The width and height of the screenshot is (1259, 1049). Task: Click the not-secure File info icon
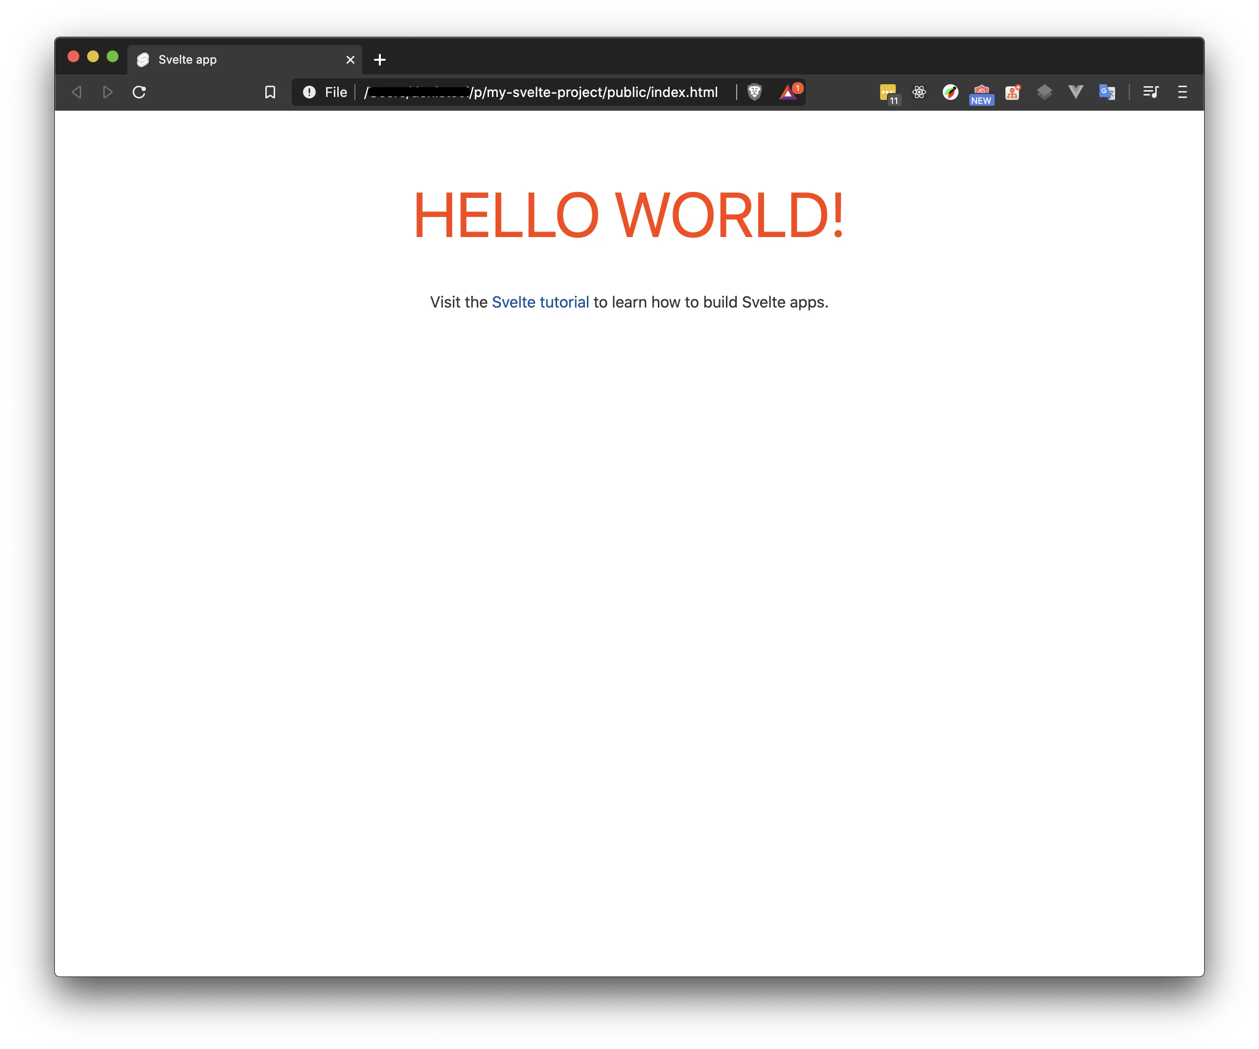tap(309, 93)
